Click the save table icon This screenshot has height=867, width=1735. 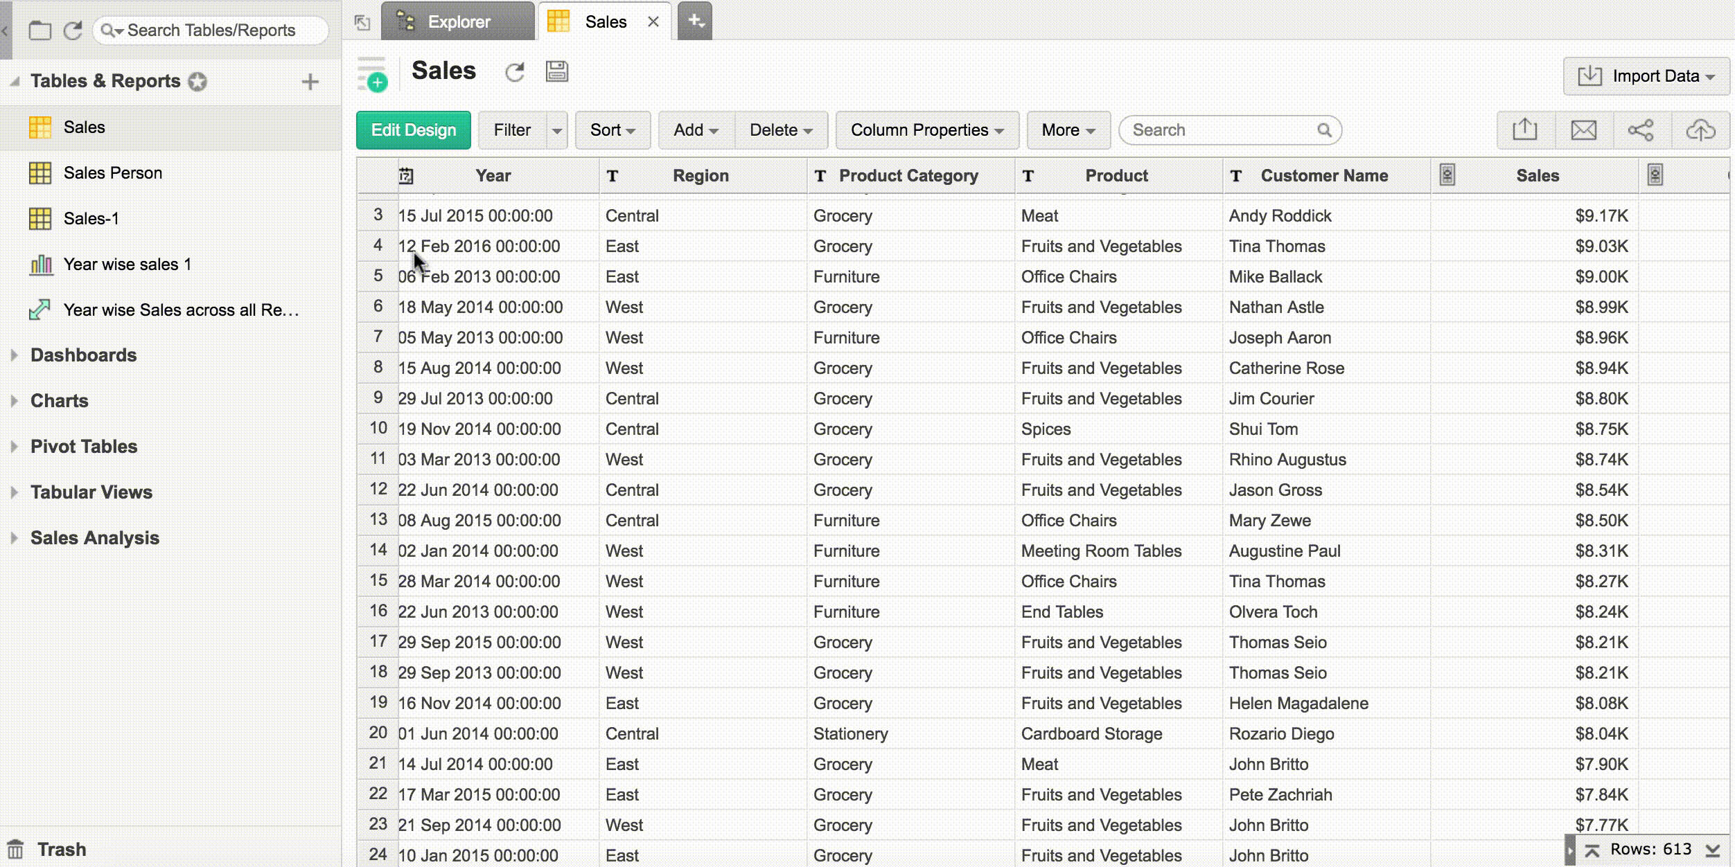[x=557, y=71]
